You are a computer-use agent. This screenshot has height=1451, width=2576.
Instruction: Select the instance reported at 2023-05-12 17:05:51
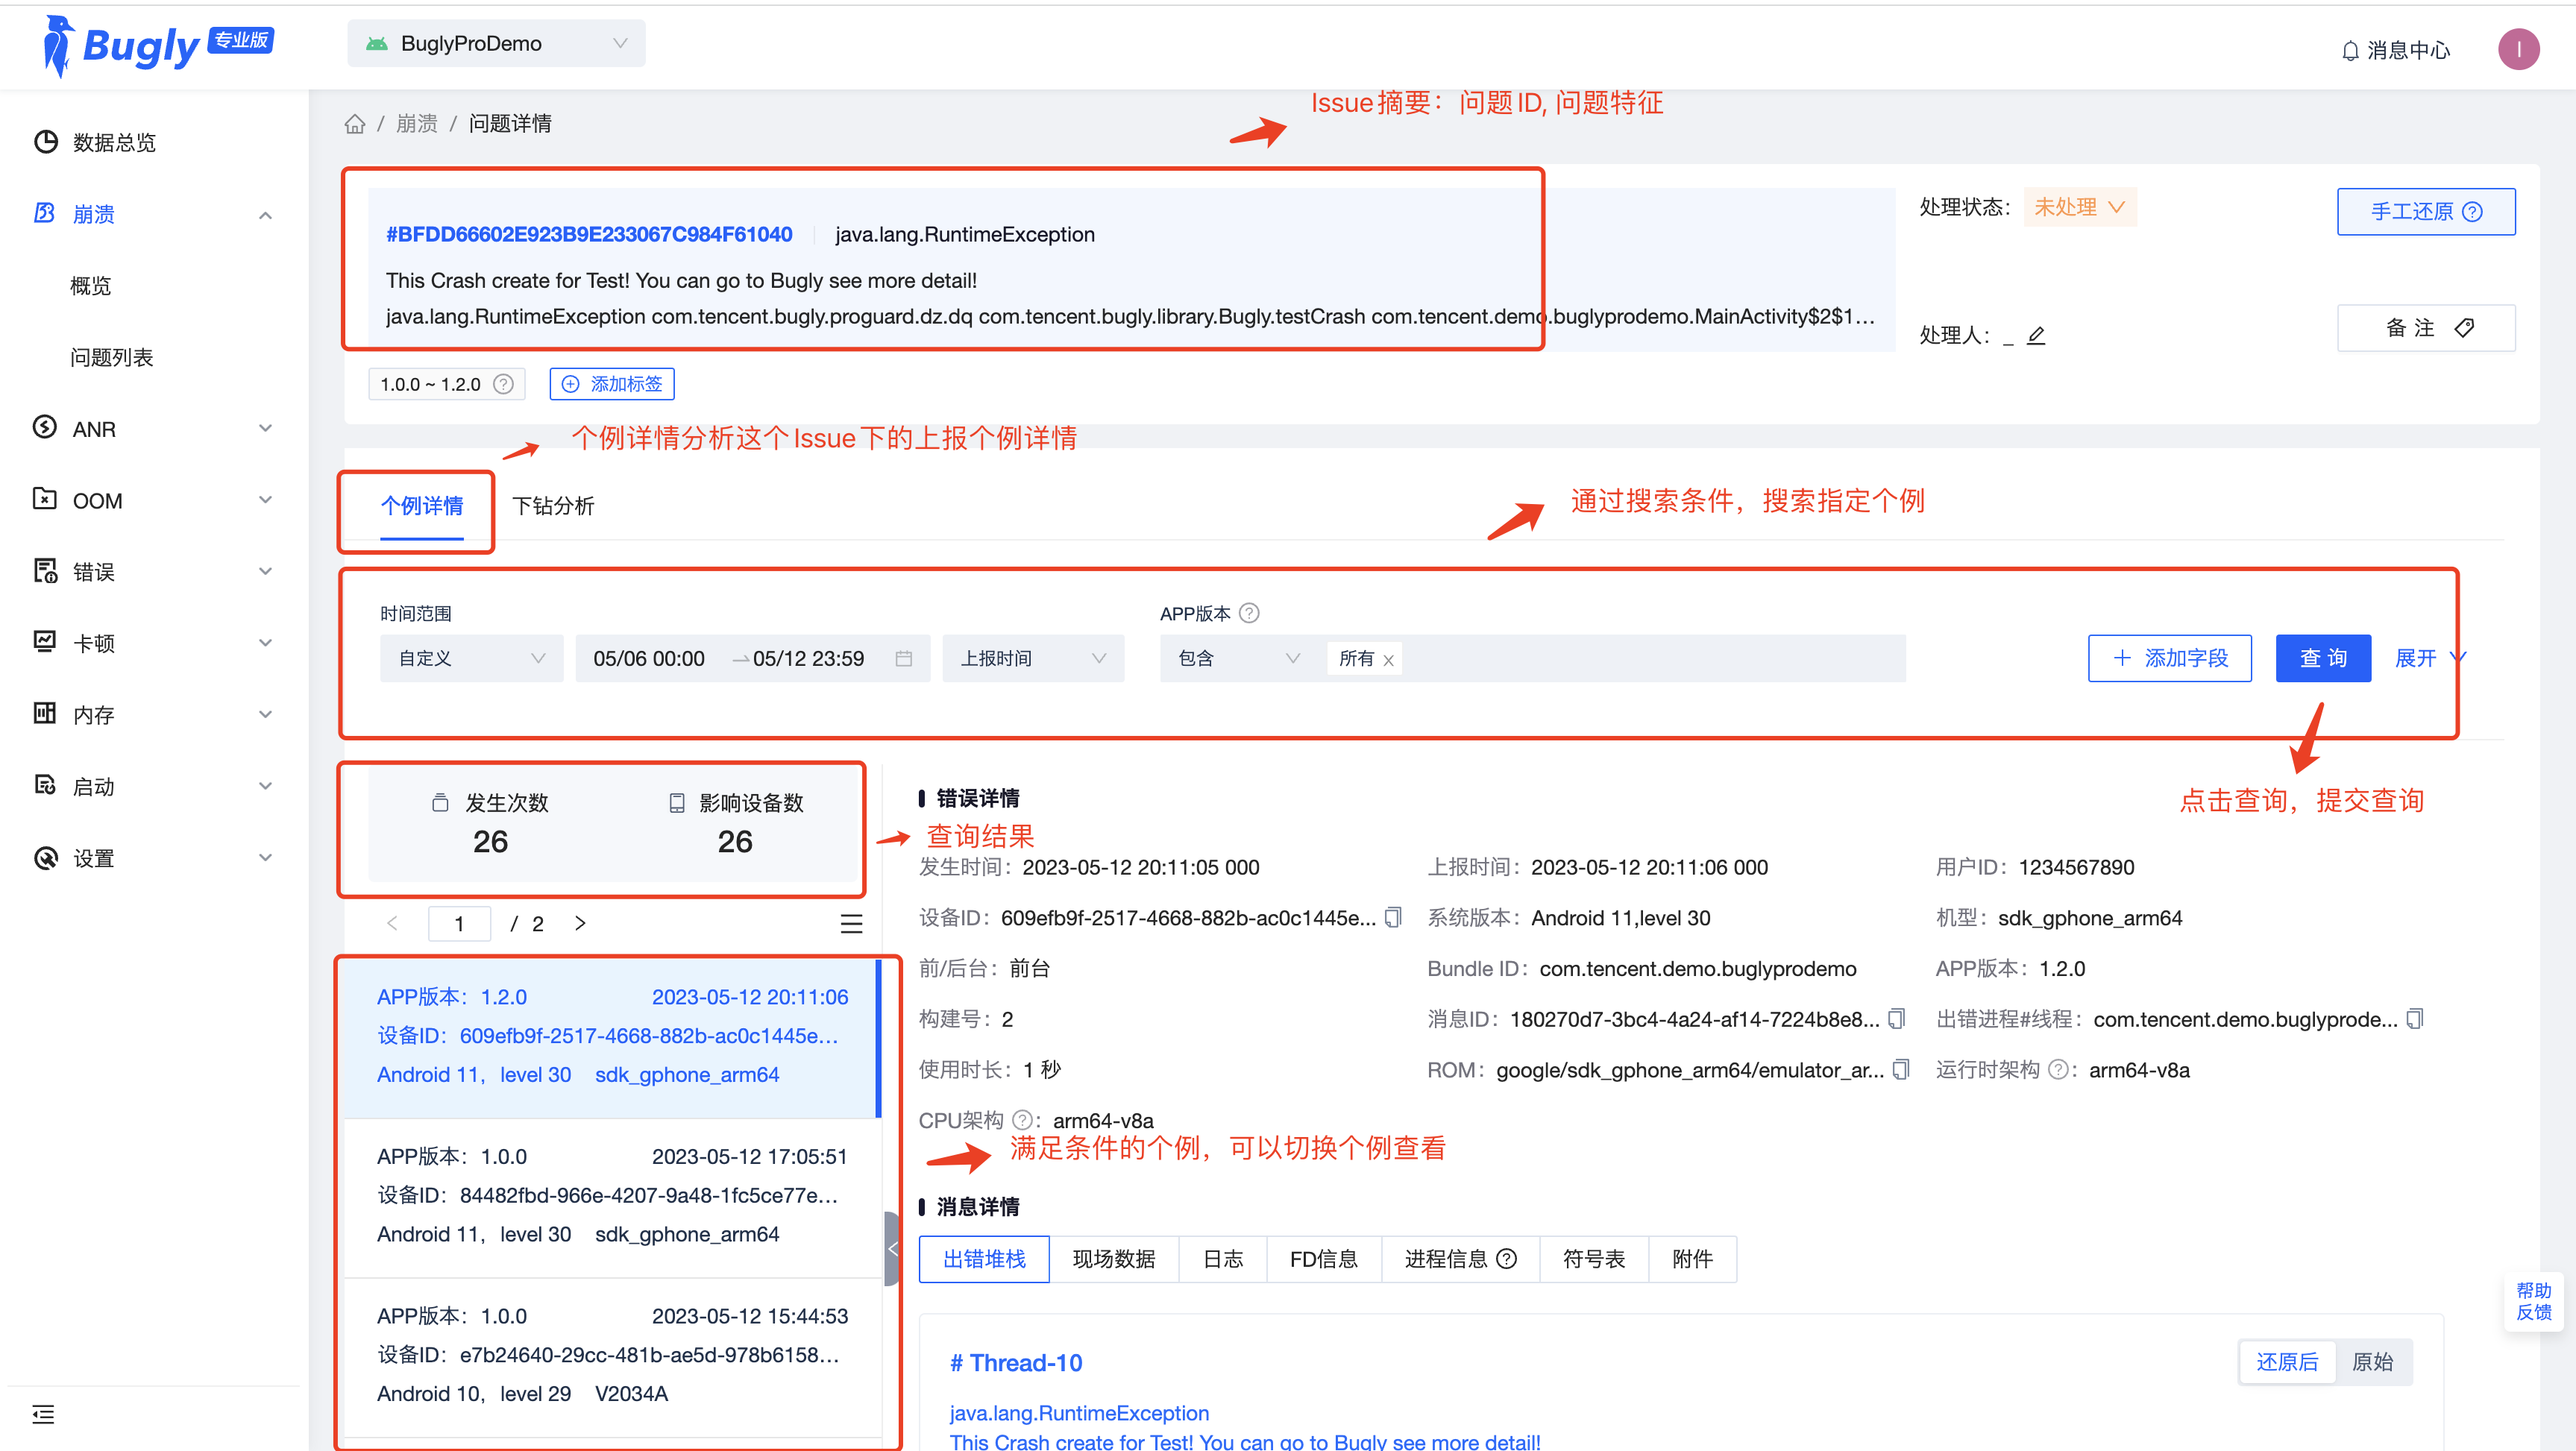pyautogui.click(x=612, y=1196)
